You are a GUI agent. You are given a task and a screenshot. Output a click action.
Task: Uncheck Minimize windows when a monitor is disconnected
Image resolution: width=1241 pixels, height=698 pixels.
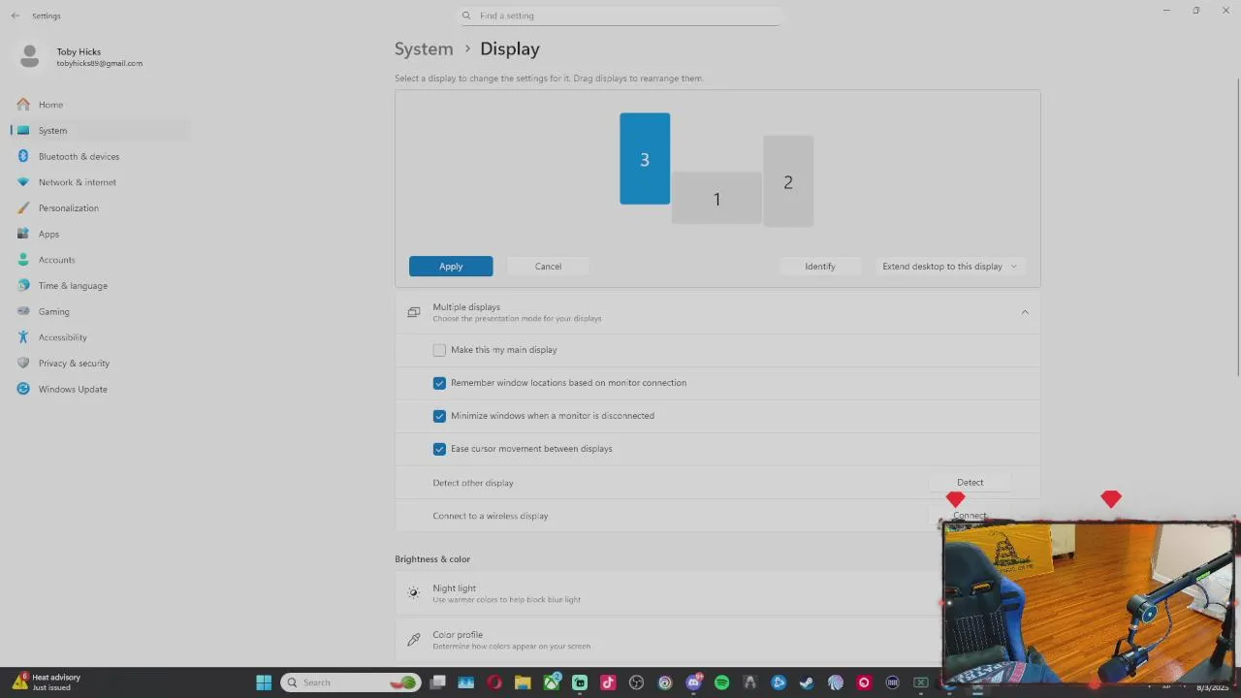coord(439,416)
